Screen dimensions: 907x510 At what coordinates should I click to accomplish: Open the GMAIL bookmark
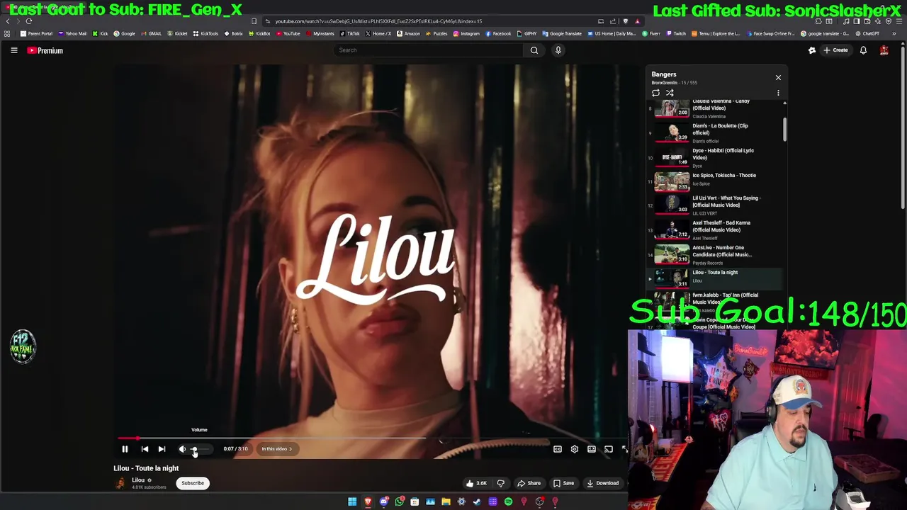point(151,33)
